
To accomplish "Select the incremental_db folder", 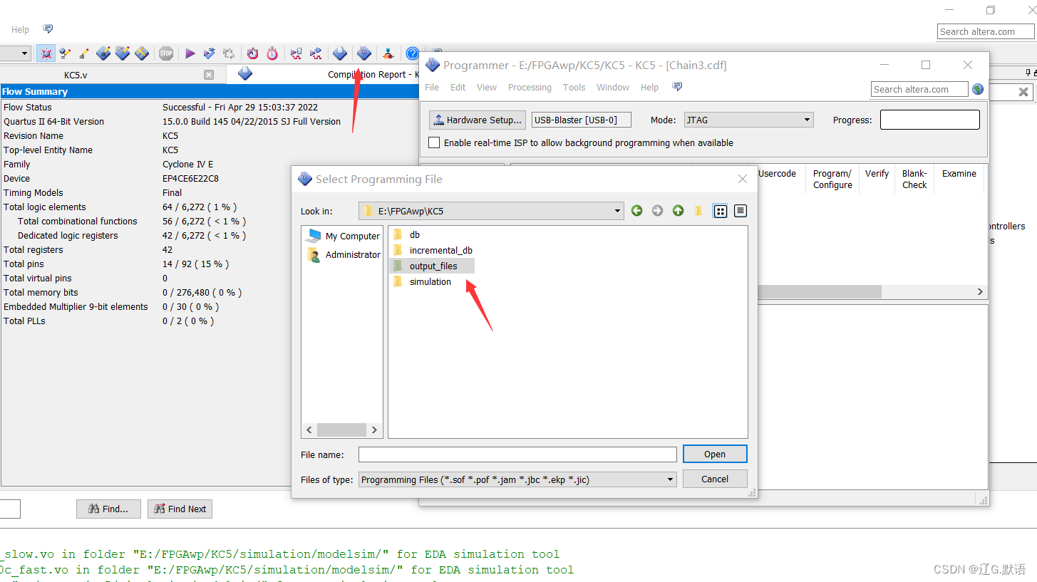I will 433,250.
